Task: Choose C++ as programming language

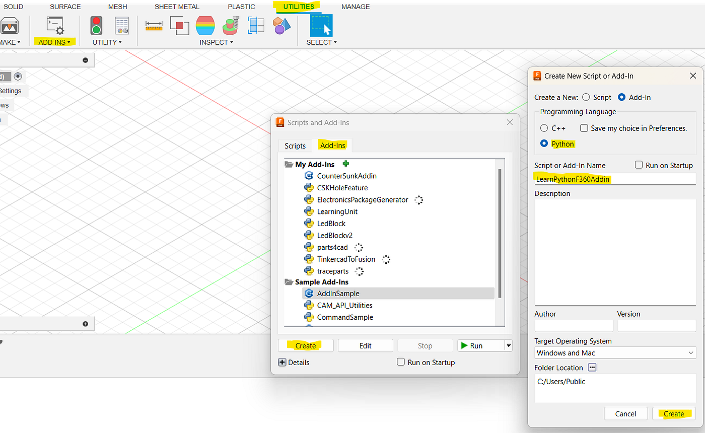Action: coord(544,128)
